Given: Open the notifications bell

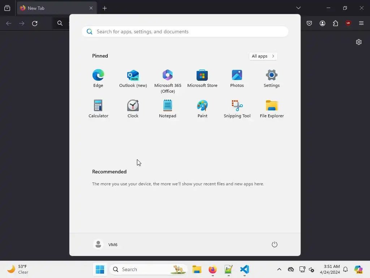Looking at the screenshot, I should click(x=345, y=269).
